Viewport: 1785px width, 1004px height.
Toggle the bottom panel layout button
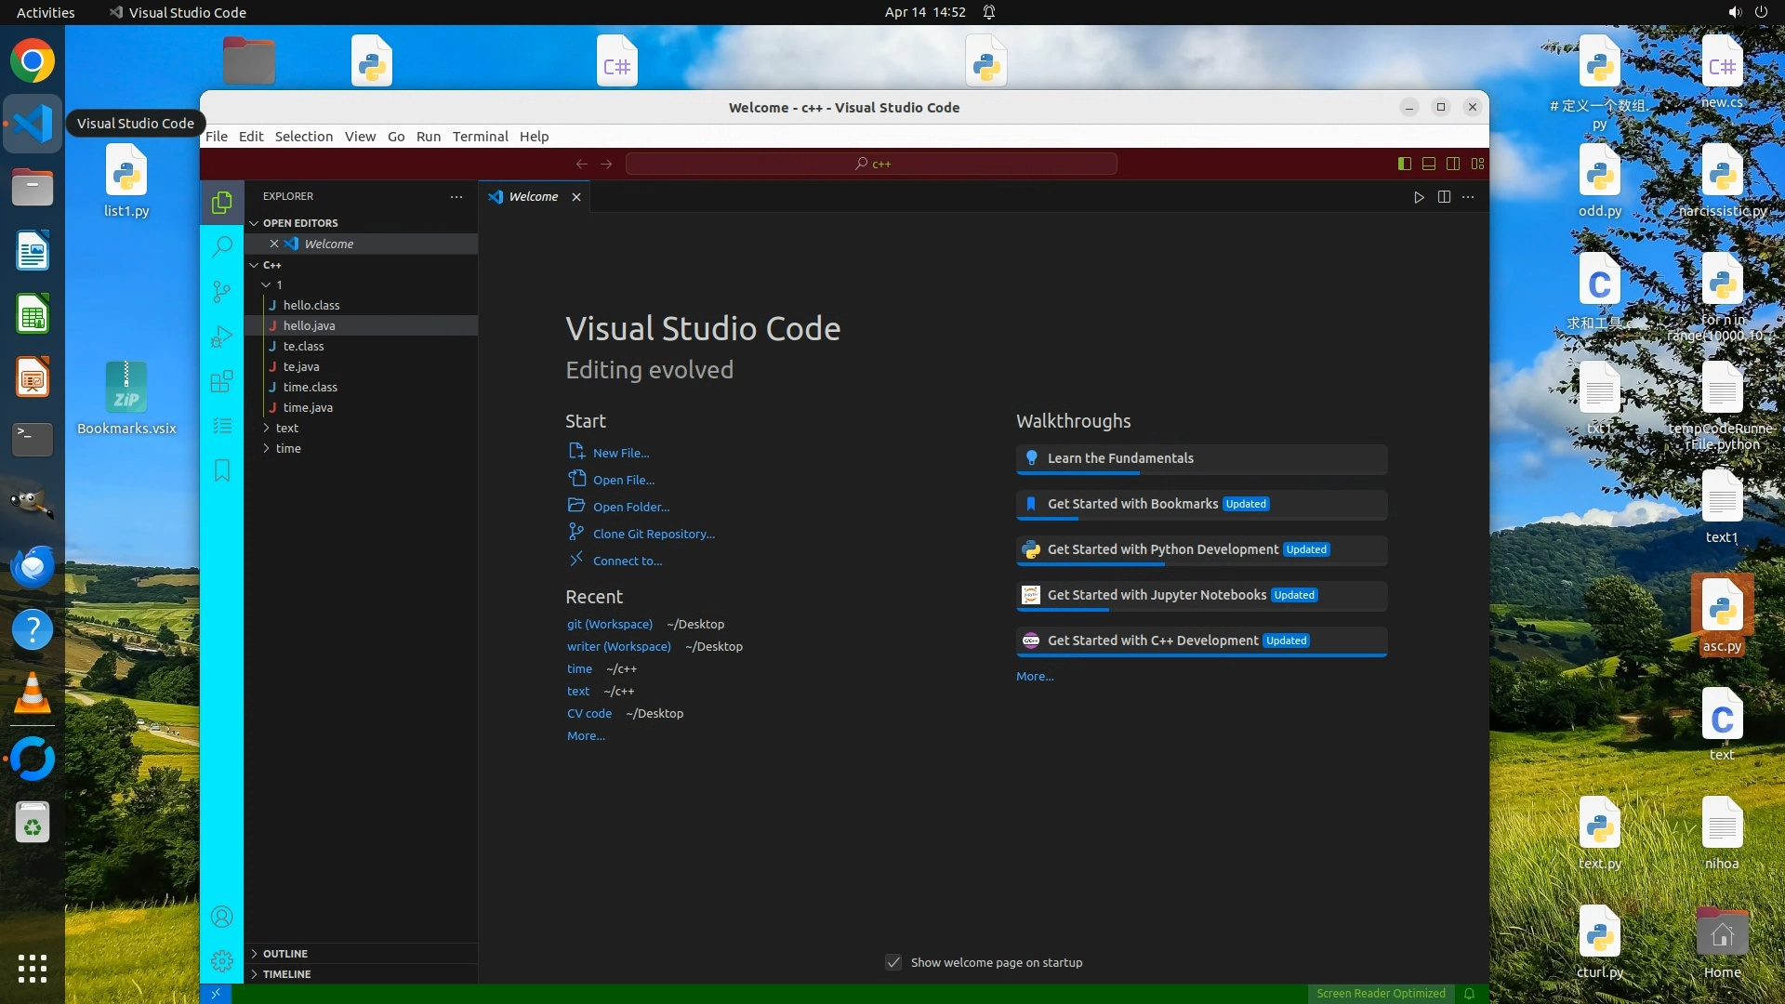pos(1429,164)
